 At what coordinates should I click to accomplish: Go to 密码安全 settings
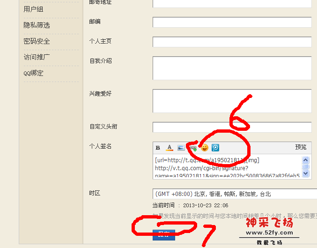pyautogui.click(x=37, y=41)
